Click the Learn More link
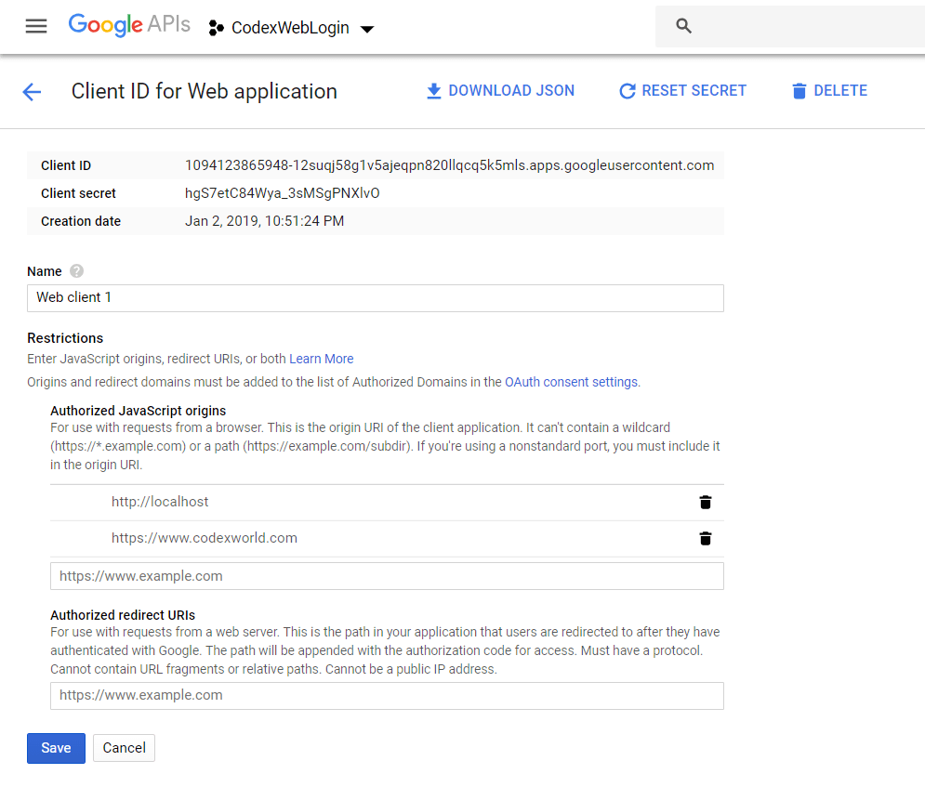The height and width of the screenshot is (787, 925). tap(321, 359)
